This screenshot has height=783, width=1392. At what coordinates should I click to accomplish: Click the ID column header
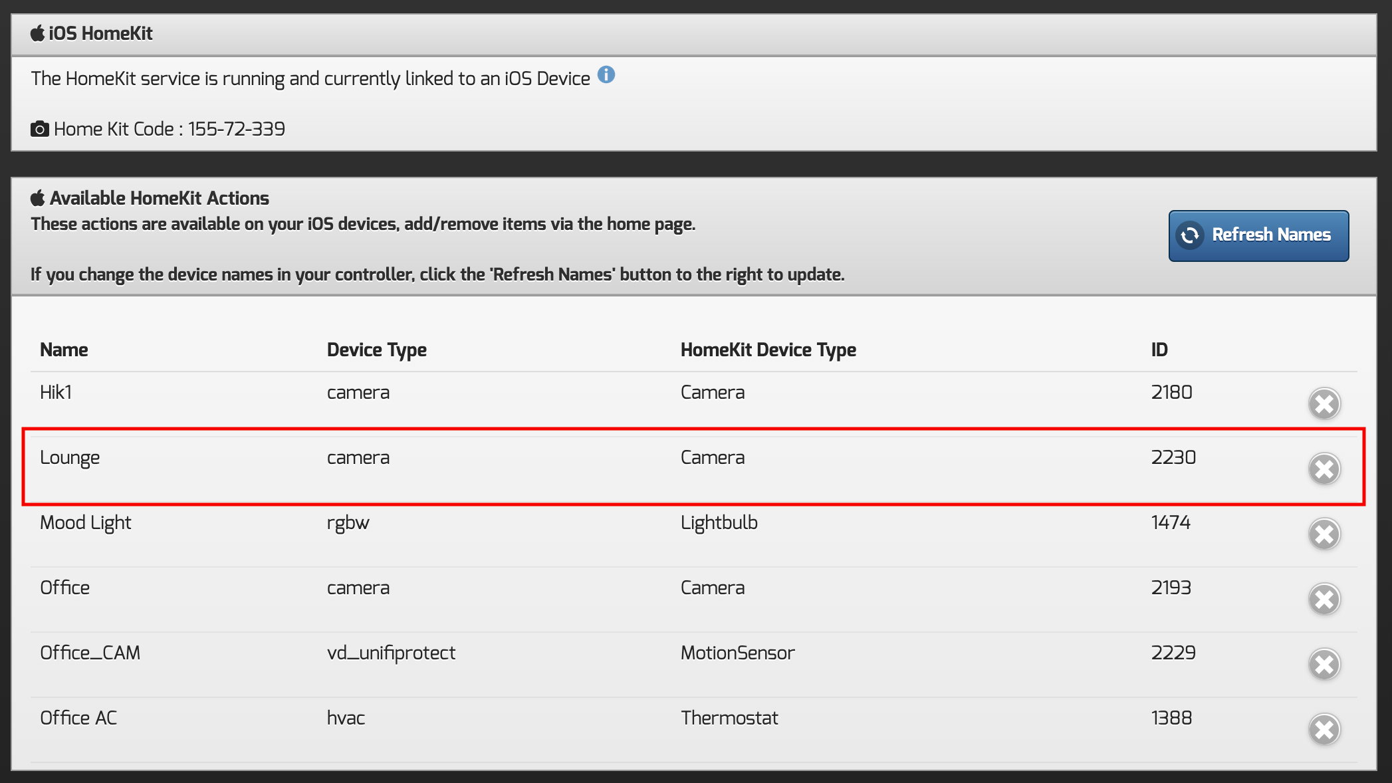click(1159, 350)
